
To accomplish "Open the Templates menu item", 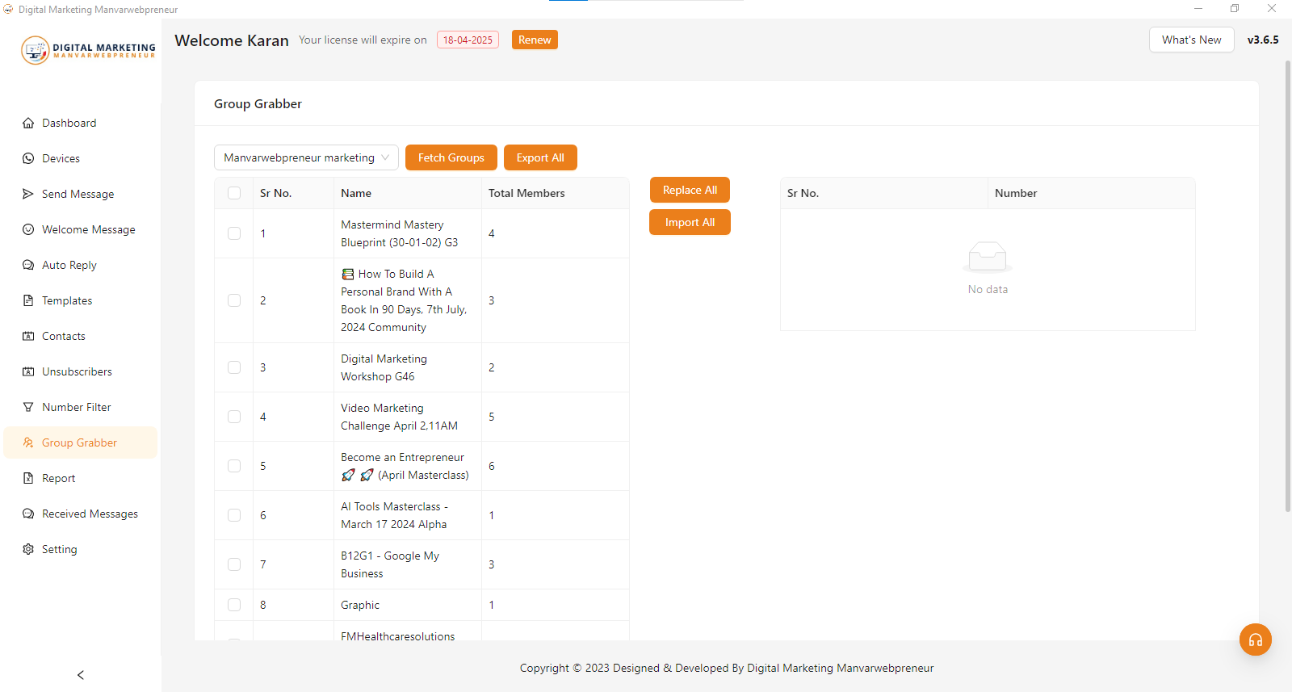I will [67, 301].
